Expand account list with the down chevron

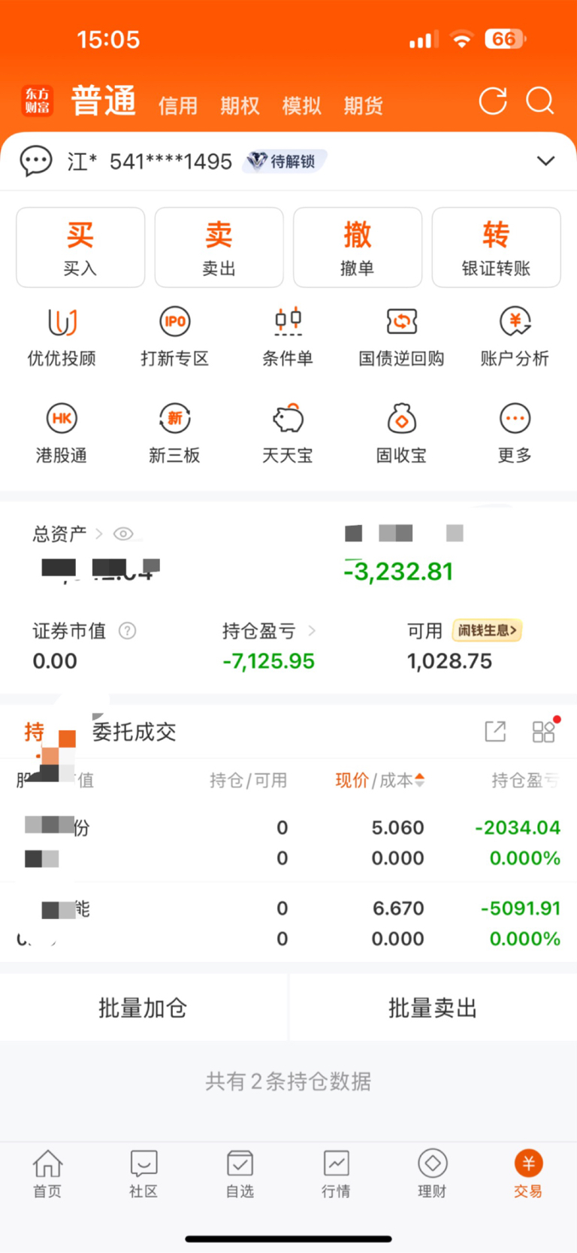tap(546, 161)
